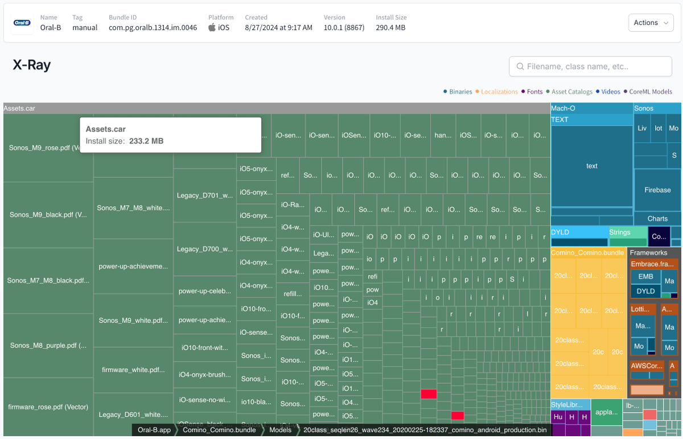Click the larger red highlighted treemap block
The height and width of the screenshot is (439, 683).
point(429,394)
